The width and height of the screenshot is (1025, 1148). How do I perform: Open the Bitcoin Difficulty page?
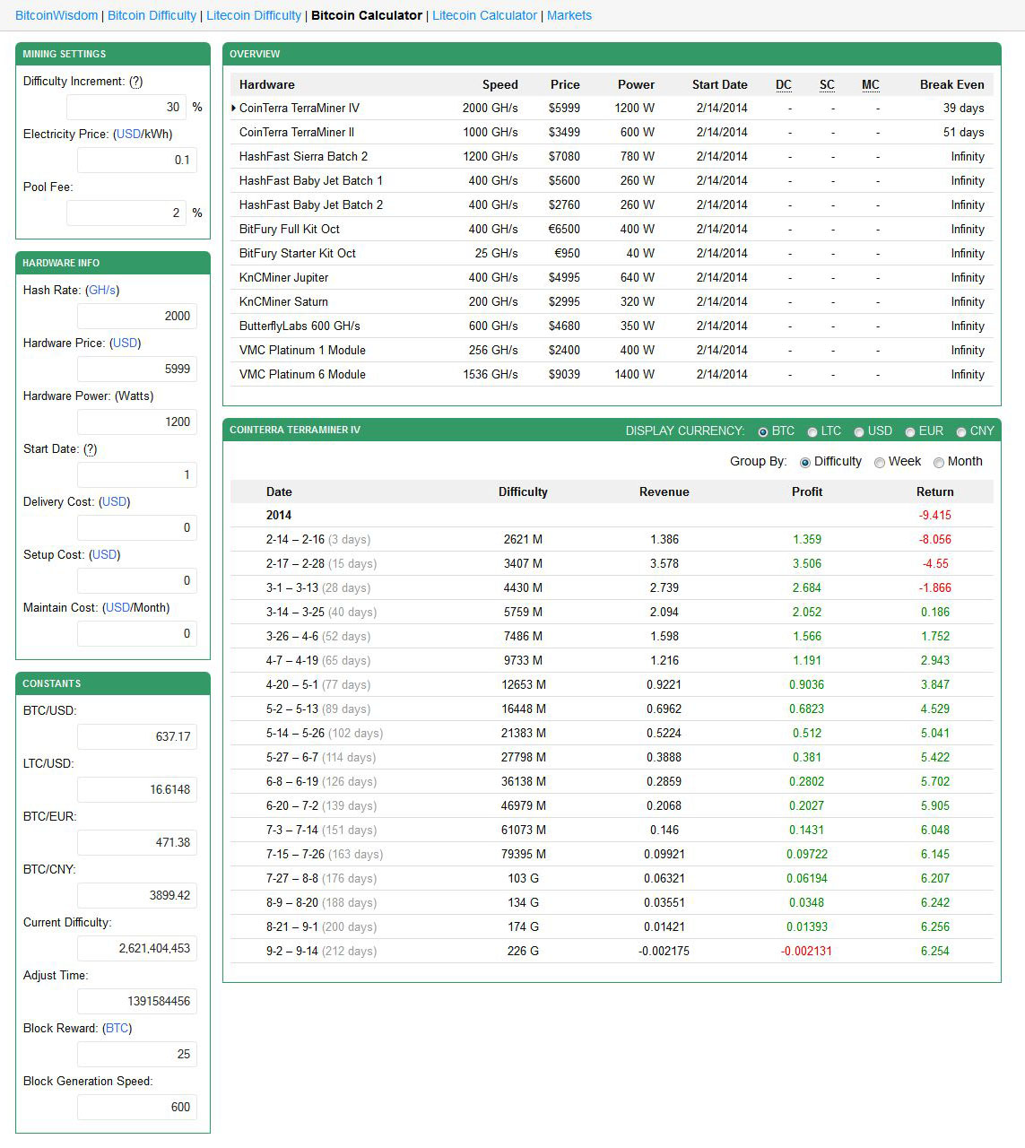(152, 15)
